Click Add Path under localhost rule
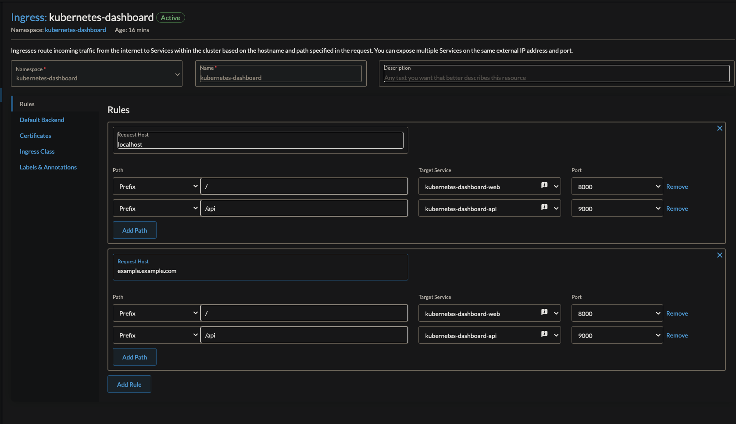Viewport: 736px width, 424px height. pos(134,230)
